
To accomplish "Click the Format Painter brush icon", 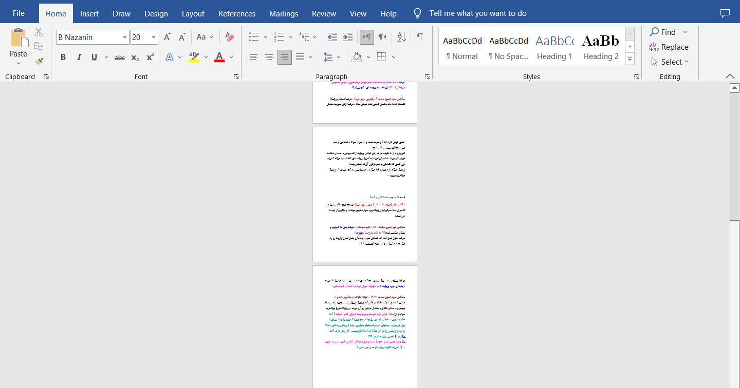I will [39, 62].
